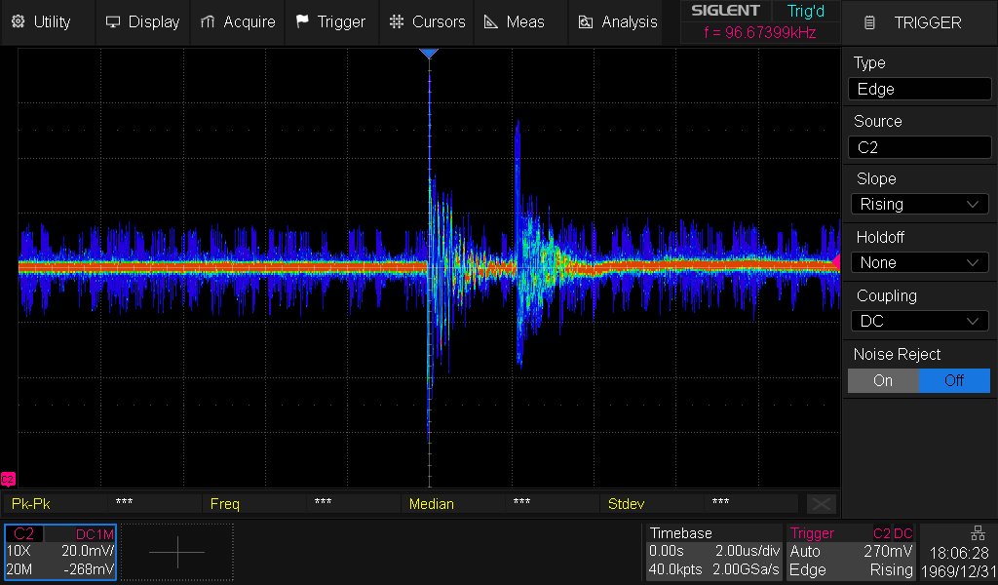998x585 pixels.
Task: Turn Noise Reject On
Action: (883, 380)
